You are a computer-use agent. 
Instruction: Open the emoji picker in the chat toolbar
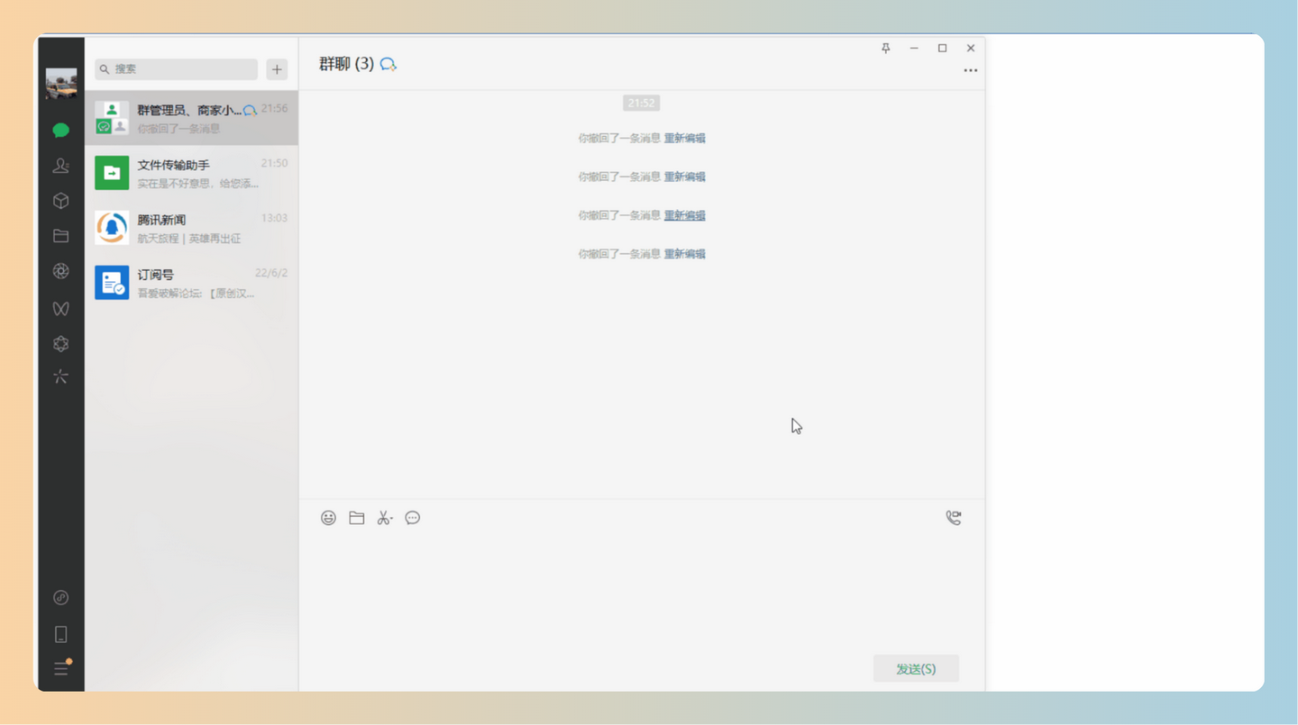coord(328,518)
